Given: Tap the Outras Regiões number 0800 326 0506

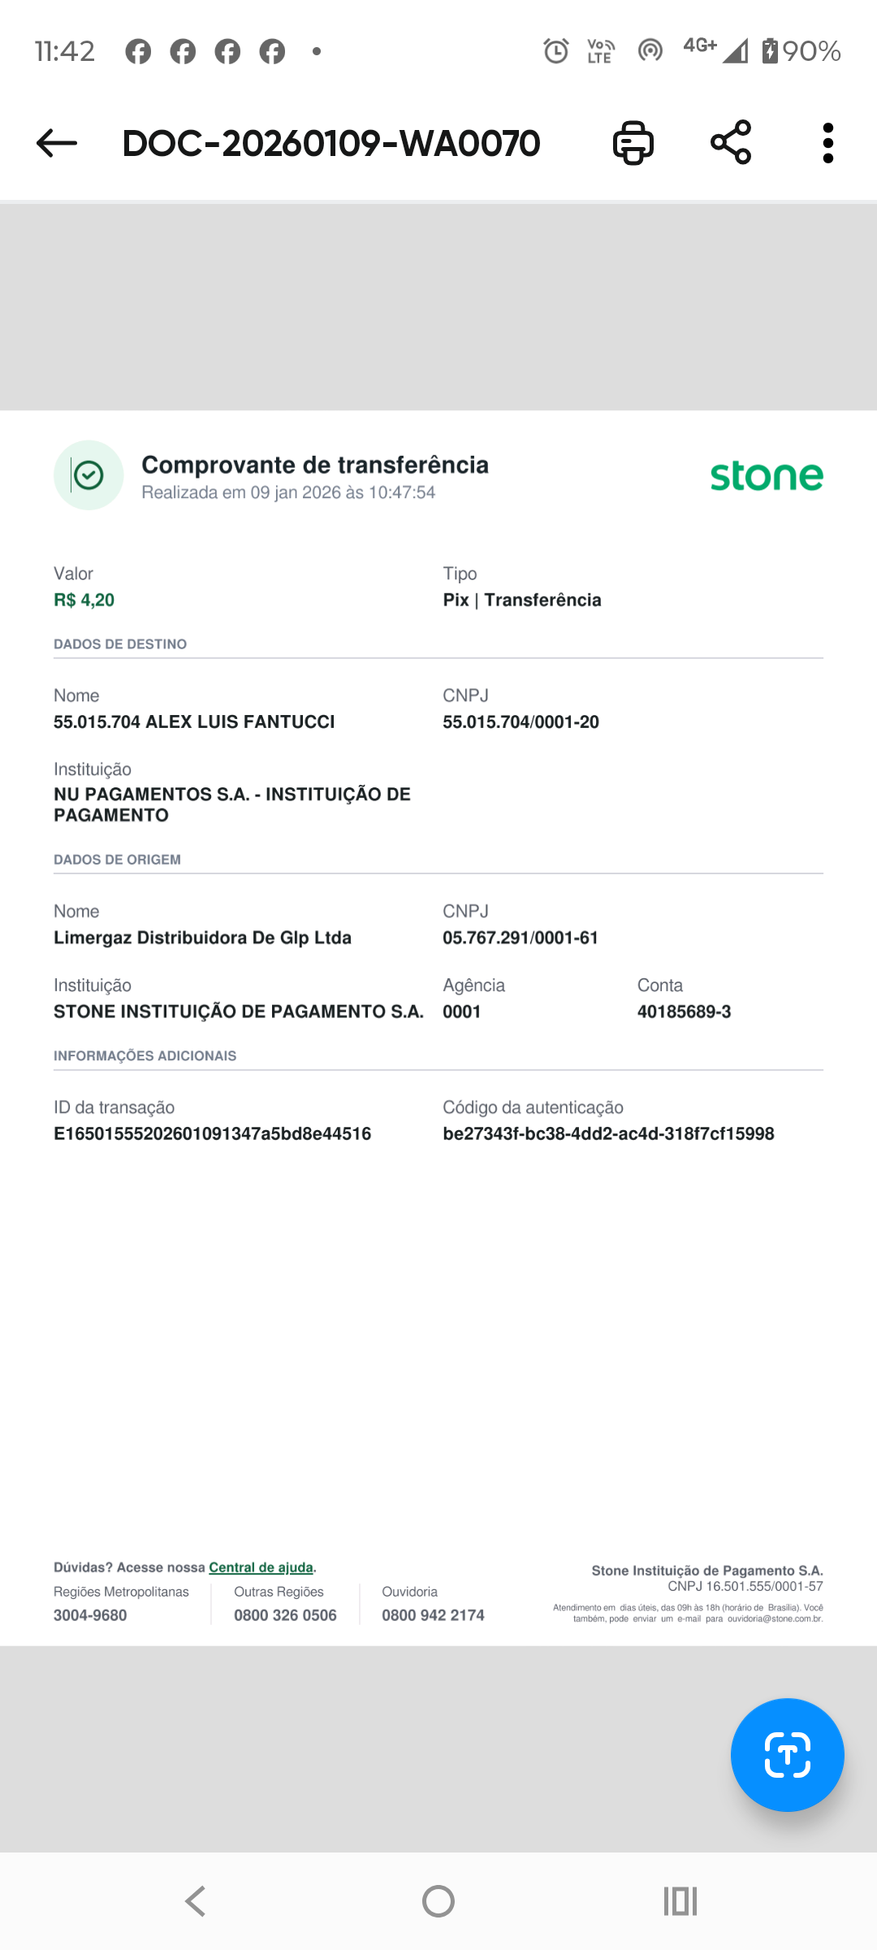Looking at the screenshot, I should [x=285, y=1615].
